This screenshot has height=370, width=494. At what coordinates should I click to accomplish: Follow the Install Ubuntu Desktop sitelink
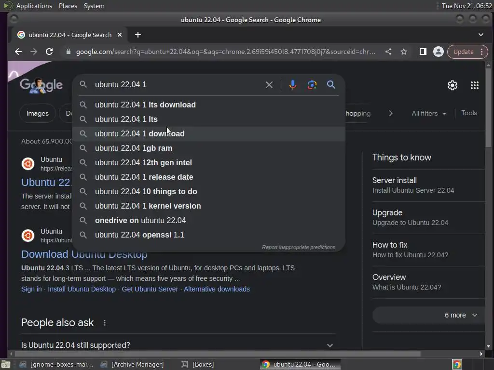coord(82,289)
